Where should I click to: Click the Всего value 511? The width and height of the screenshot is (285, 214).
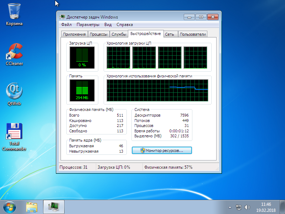pyautogui.click(x=120, y=115)
